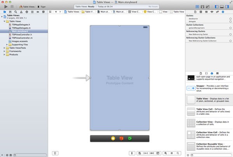Show the Quick Help inspector
The height and width of the screenshot is (157, 233).
(x=201, y=12)
